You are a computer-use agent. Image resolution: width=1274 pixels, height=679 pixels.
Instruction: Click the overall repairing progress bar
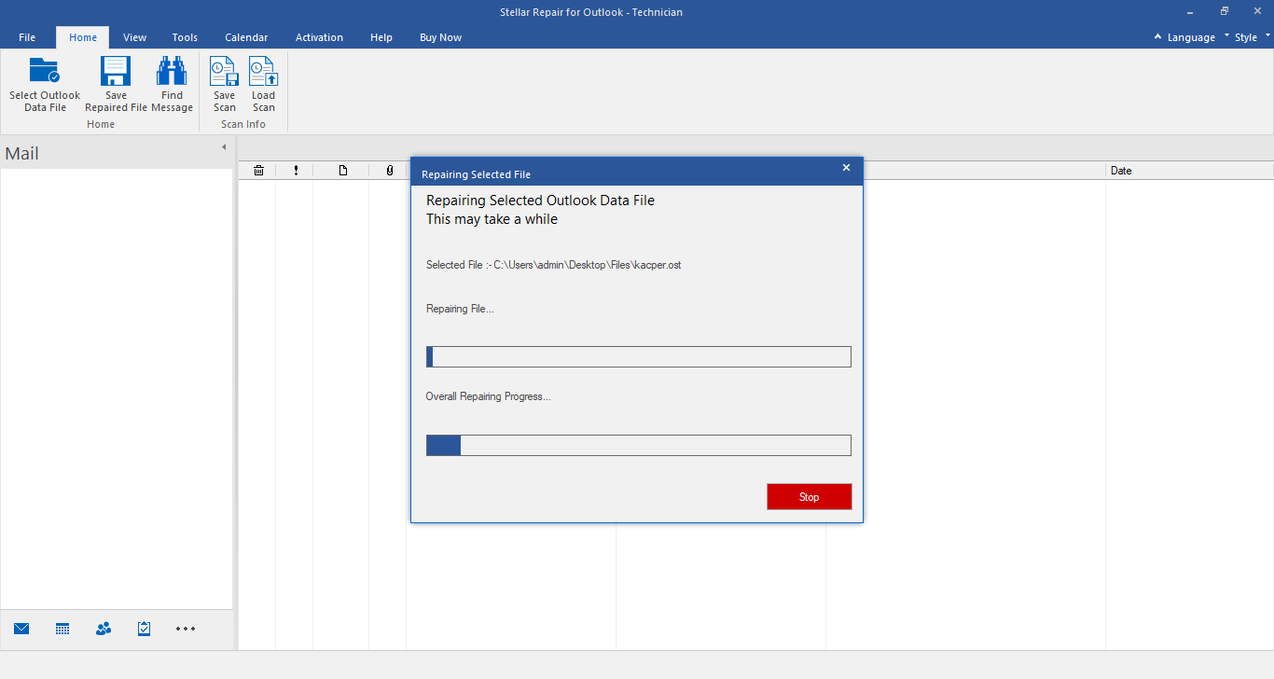coord(638,445)
